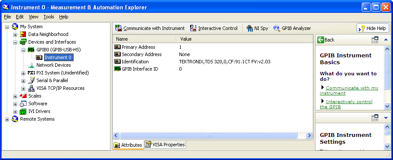Expand the IVI Drivers node

pos(15,112)
